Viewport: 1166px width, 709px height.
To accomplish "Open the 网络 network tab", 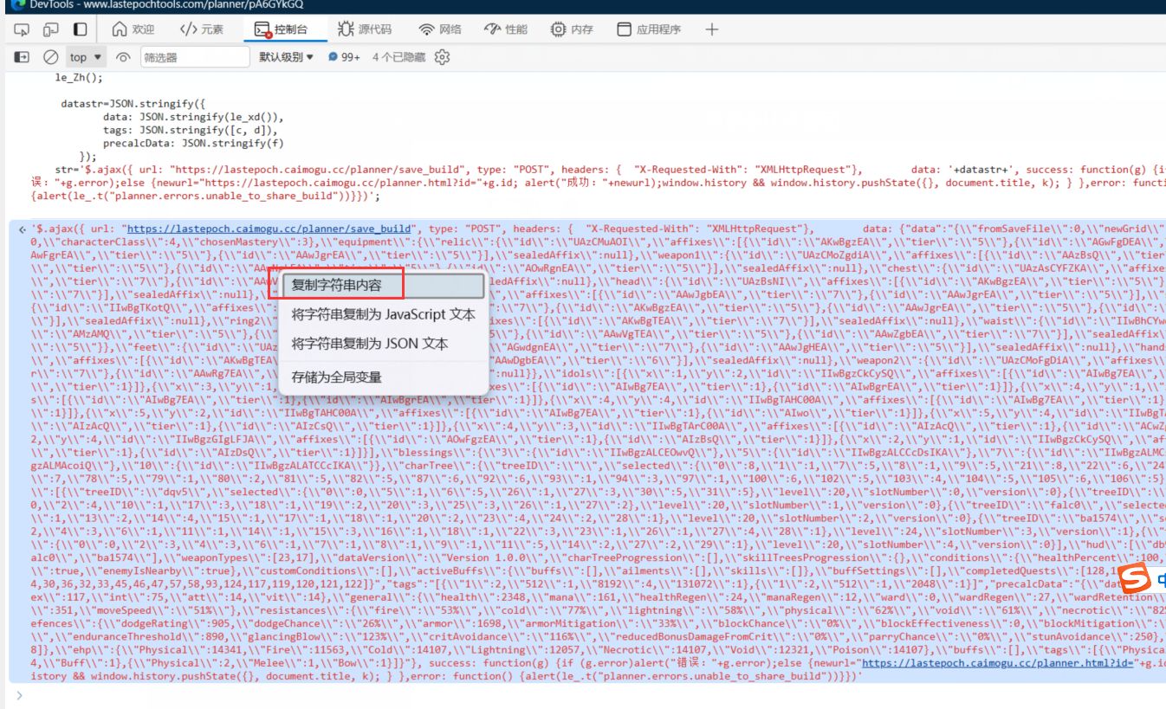I will [440, 29].
